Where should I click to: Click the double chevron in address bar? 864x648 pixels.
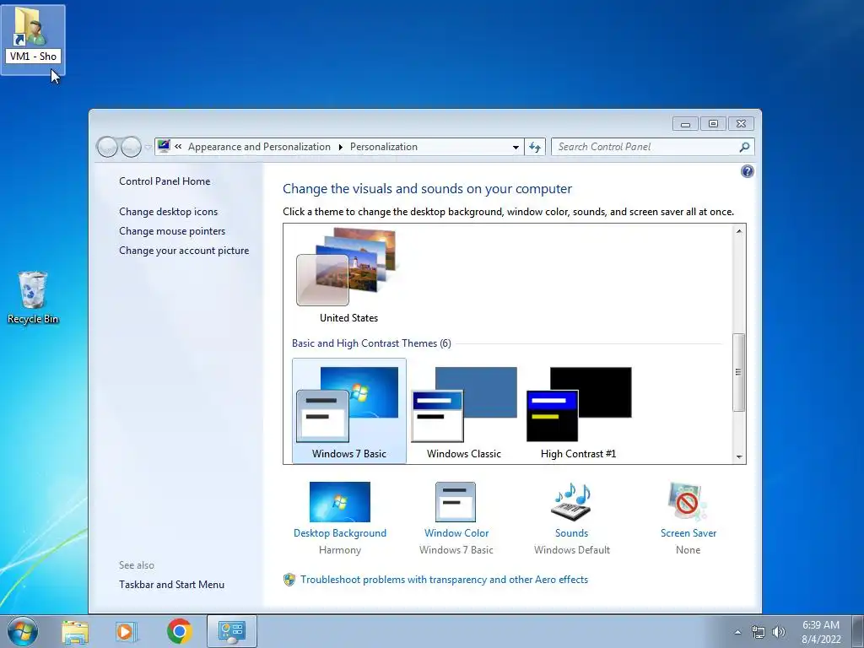(x=178, y=147)
